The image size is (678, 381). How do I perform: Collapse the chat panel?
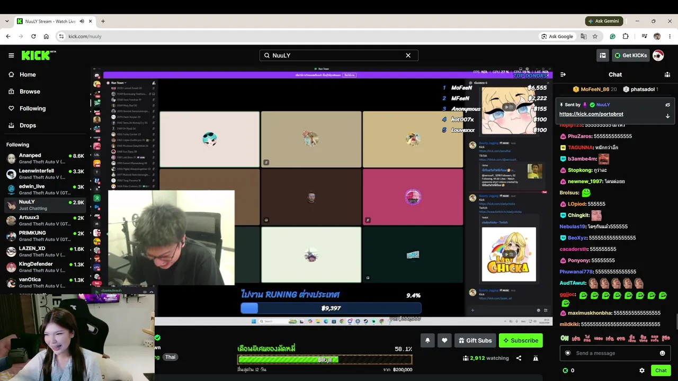point(563,75)
